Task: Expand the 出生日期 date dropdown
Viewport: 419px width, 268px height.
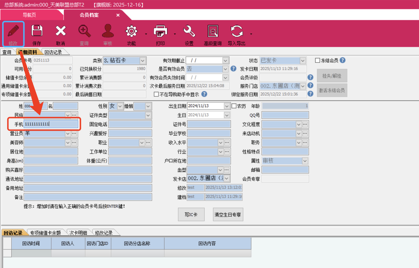Action: coord(226,106)
